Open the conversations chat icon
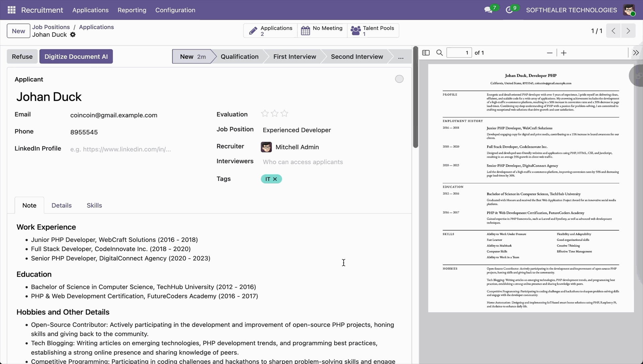The height and width of the screenshot is (364, 643). click(488, 10)
